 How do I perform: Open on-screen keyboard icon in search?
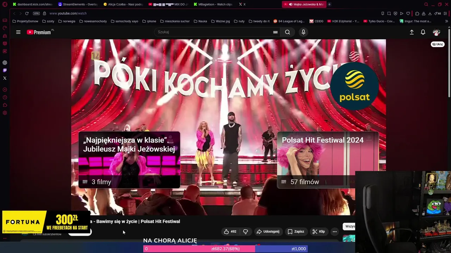[x=275, y=32]
